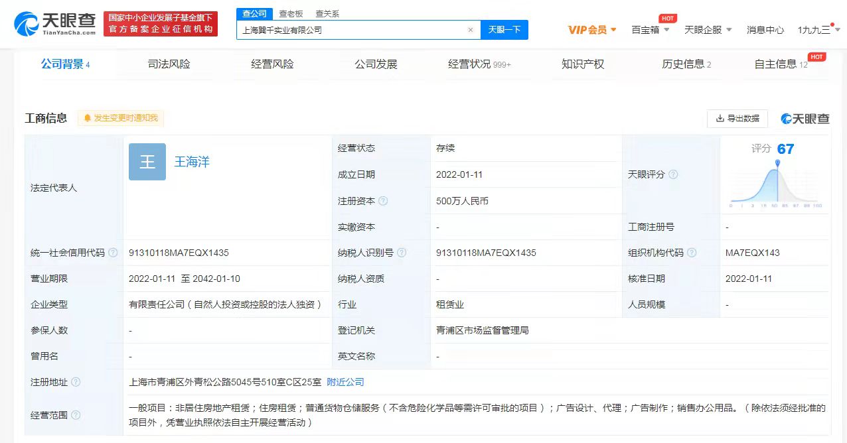847x443 pixels.
Task: Open the 知识产权 tab
Action: point(583,64)
